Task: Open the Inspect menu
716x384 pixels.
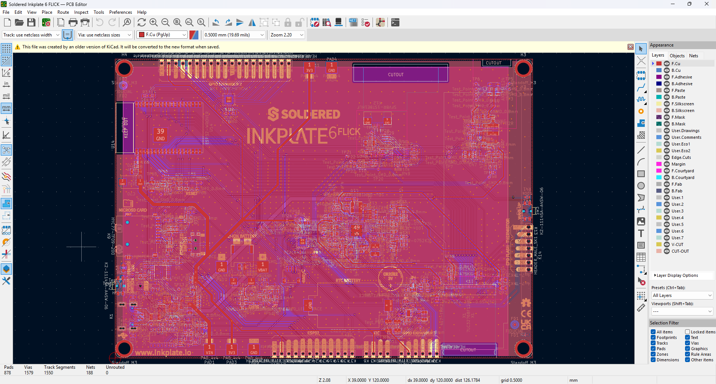Action: click(81, 12)
